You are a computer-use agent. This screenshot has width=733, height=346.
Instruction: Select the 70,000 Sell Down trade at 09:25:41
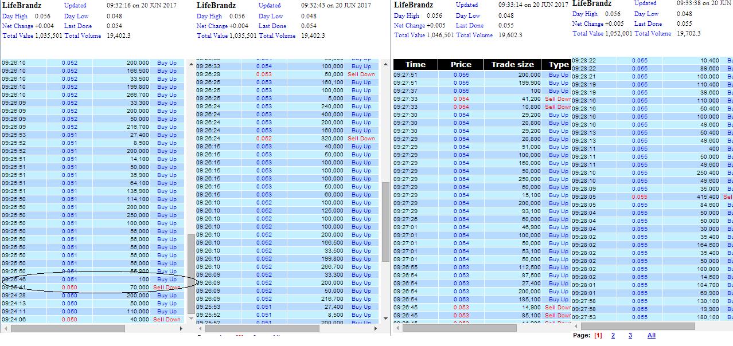tap(93, 288)
